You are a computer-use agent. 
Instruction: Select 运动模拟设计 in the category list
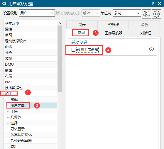pos(31,41)
